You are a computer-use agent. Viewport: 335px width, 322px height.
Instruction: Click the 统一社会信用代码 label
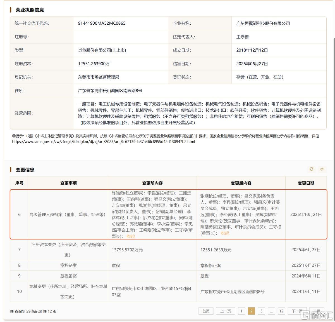point(32,23)
